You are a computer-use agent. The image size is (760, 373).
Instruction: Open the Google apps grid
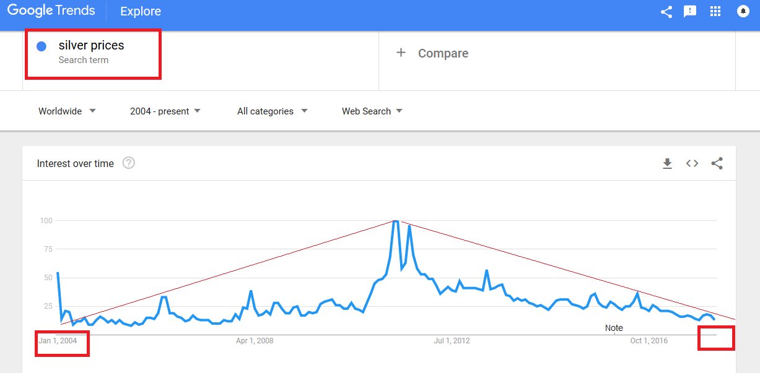715,11
